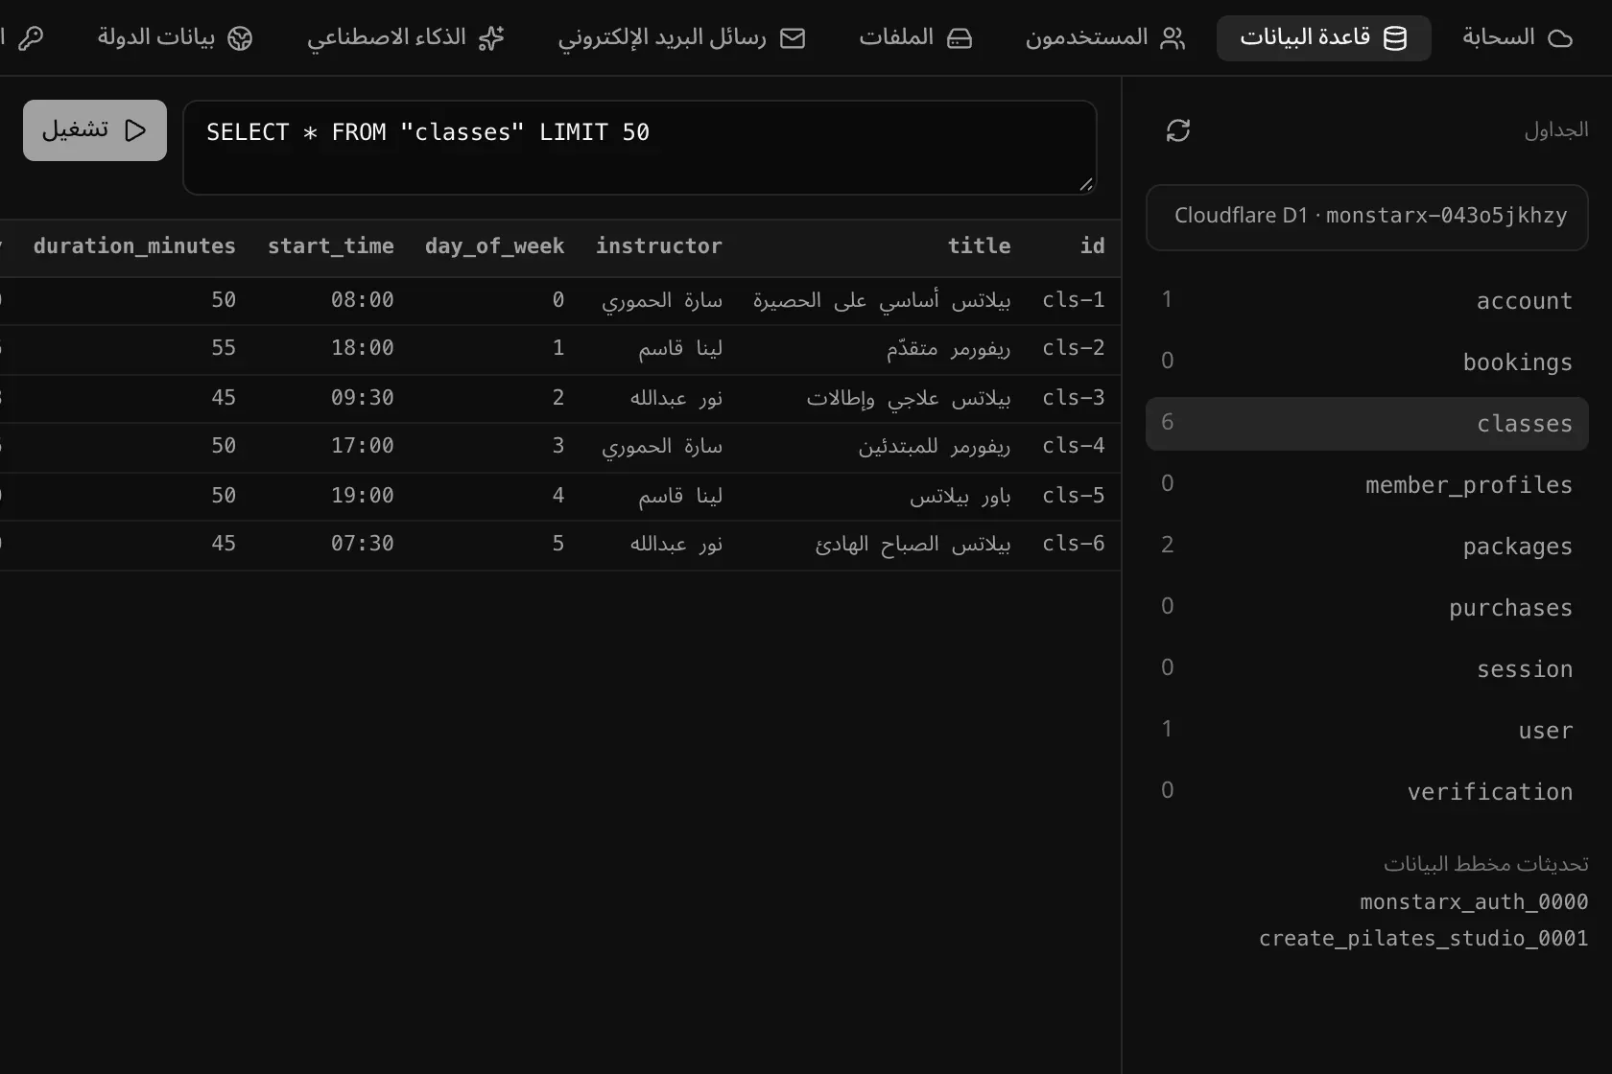
Task: Open the verification table
Action: click(x=1367, y=792)
